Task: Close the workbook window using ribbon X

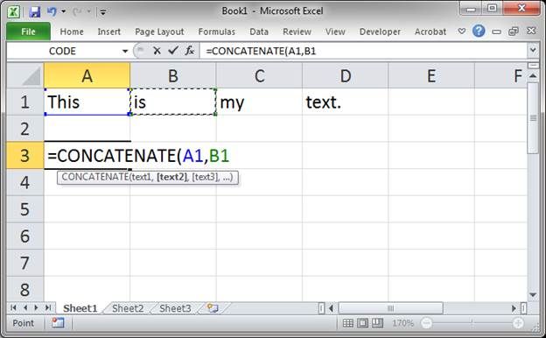Action: coord(531,31)
